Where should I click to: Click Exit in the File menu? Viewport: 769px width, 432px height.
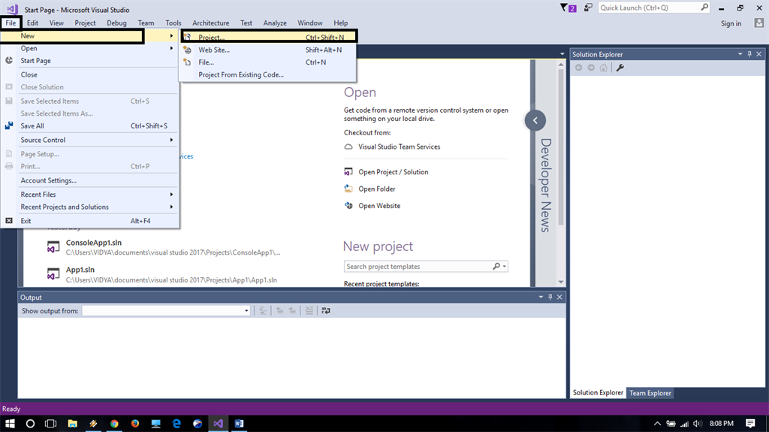pos(90,221)
